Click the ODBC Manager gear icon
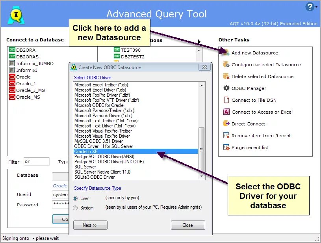Image resolution: width=321 pixels, height=243 pixels. pyautogui.click(x=226, y=88)
